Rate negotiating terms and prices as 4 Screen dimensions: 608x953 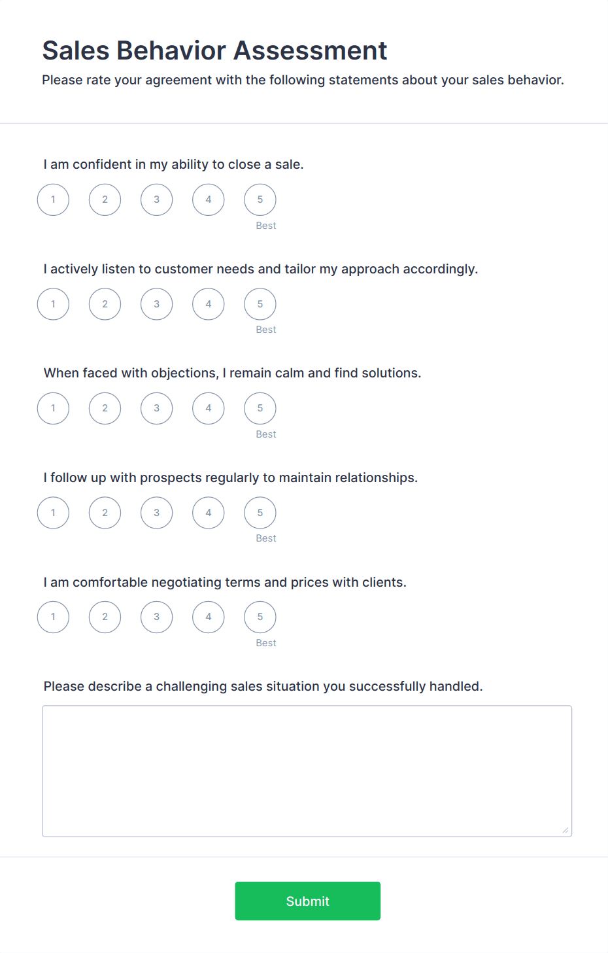(209, 617)
